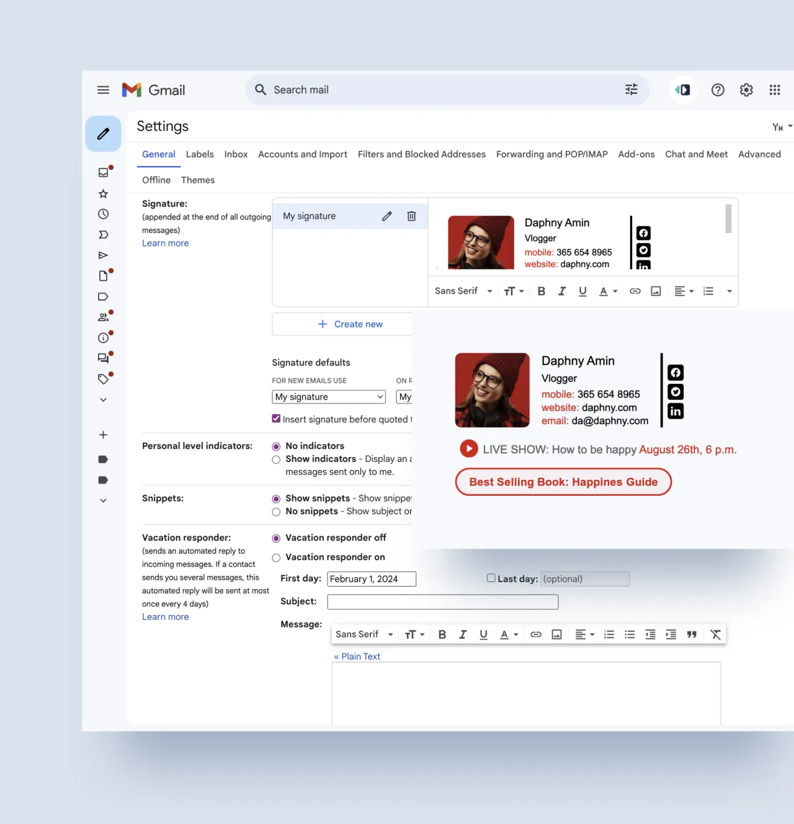Apply italic in signature editor toolbar

(x=562, y=291)
